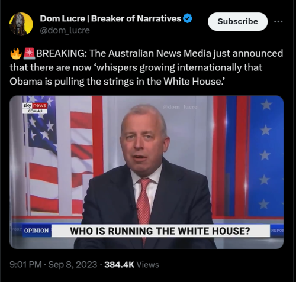The image size is (296, 282).
Task: Click the Sep 8, 2023 date
Action: click(x=73, y=265)
